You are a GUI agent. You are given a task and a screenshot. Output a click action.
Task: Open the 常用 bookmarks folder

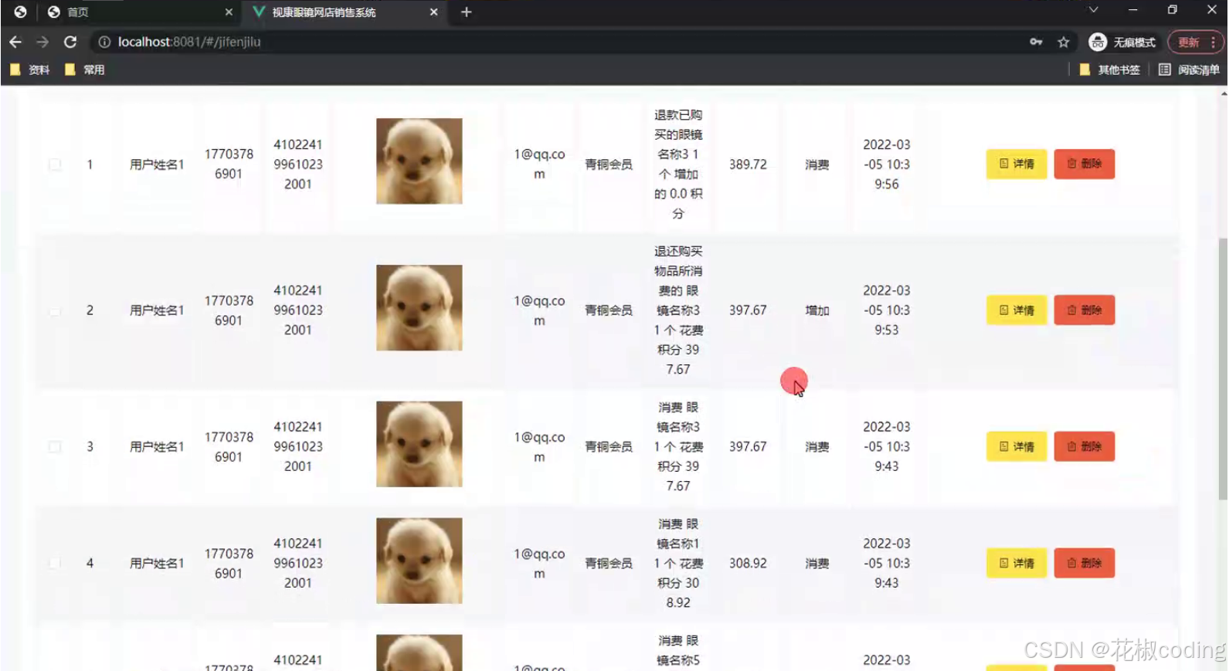85,69
